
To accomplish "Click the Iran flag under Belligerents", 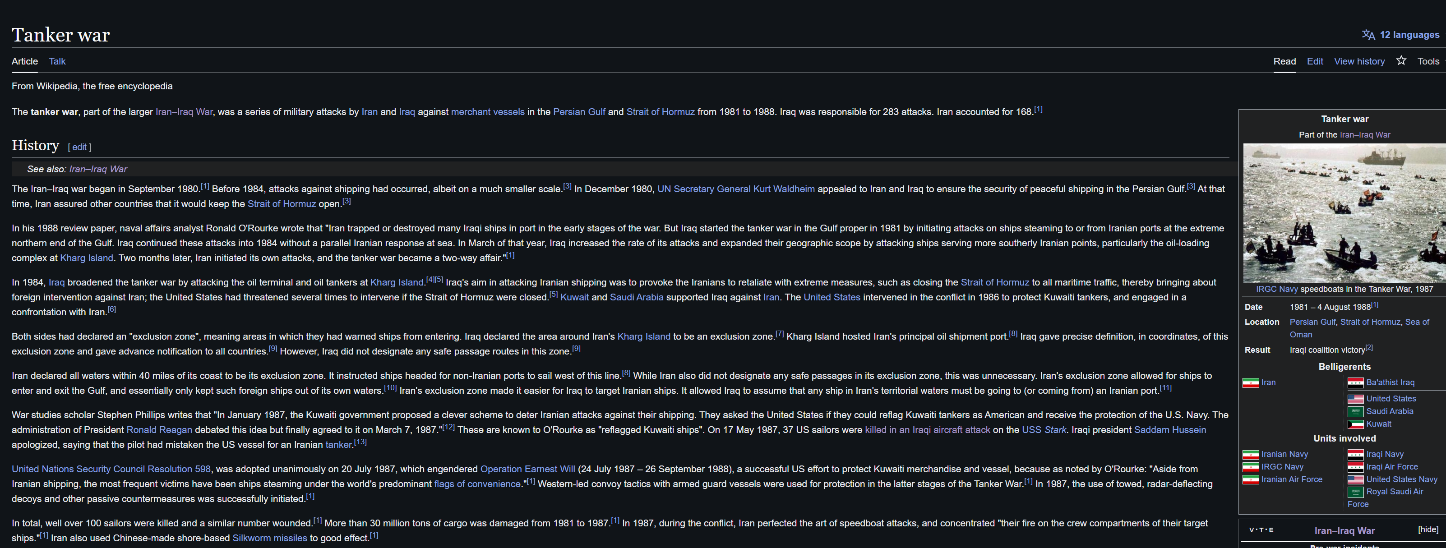I will (1250, 382).
